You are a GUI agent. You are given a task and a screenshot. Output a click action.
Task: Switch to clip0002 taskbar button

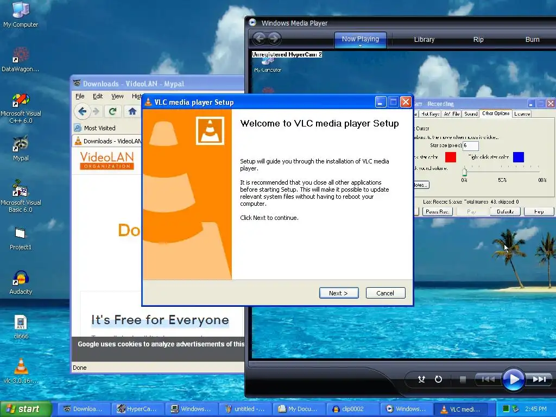(x=352, y=409)
